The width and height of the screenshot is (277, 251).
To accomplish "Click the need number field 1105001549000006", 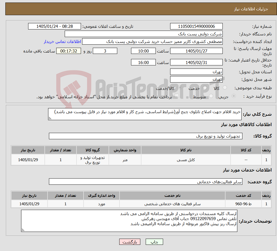I will coord(196,26).
